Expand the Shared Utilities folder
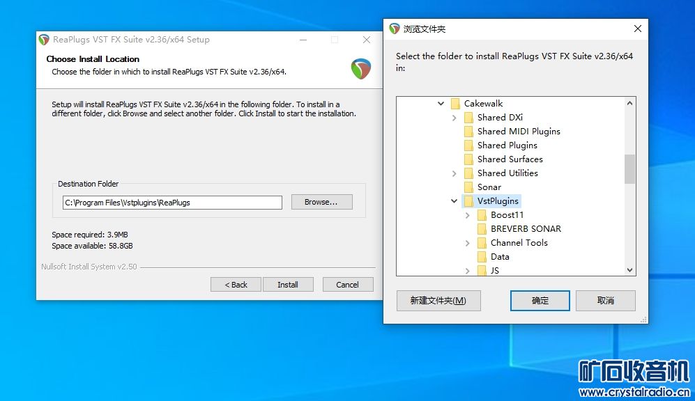Screen dimensions: 695x401 click(454, 173)
